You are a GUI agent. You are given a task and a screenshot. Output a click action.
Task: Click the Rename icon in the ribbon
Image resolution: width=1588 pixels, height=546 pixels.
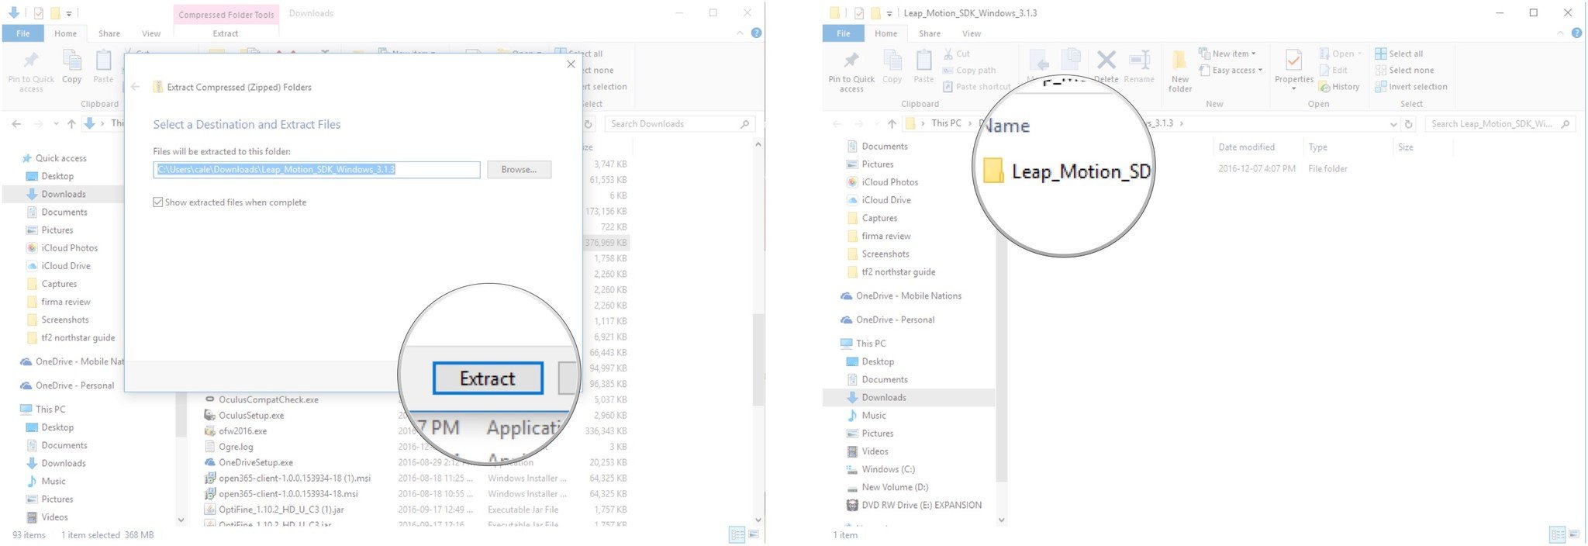pyautogui.click(x=1139, y=66)
